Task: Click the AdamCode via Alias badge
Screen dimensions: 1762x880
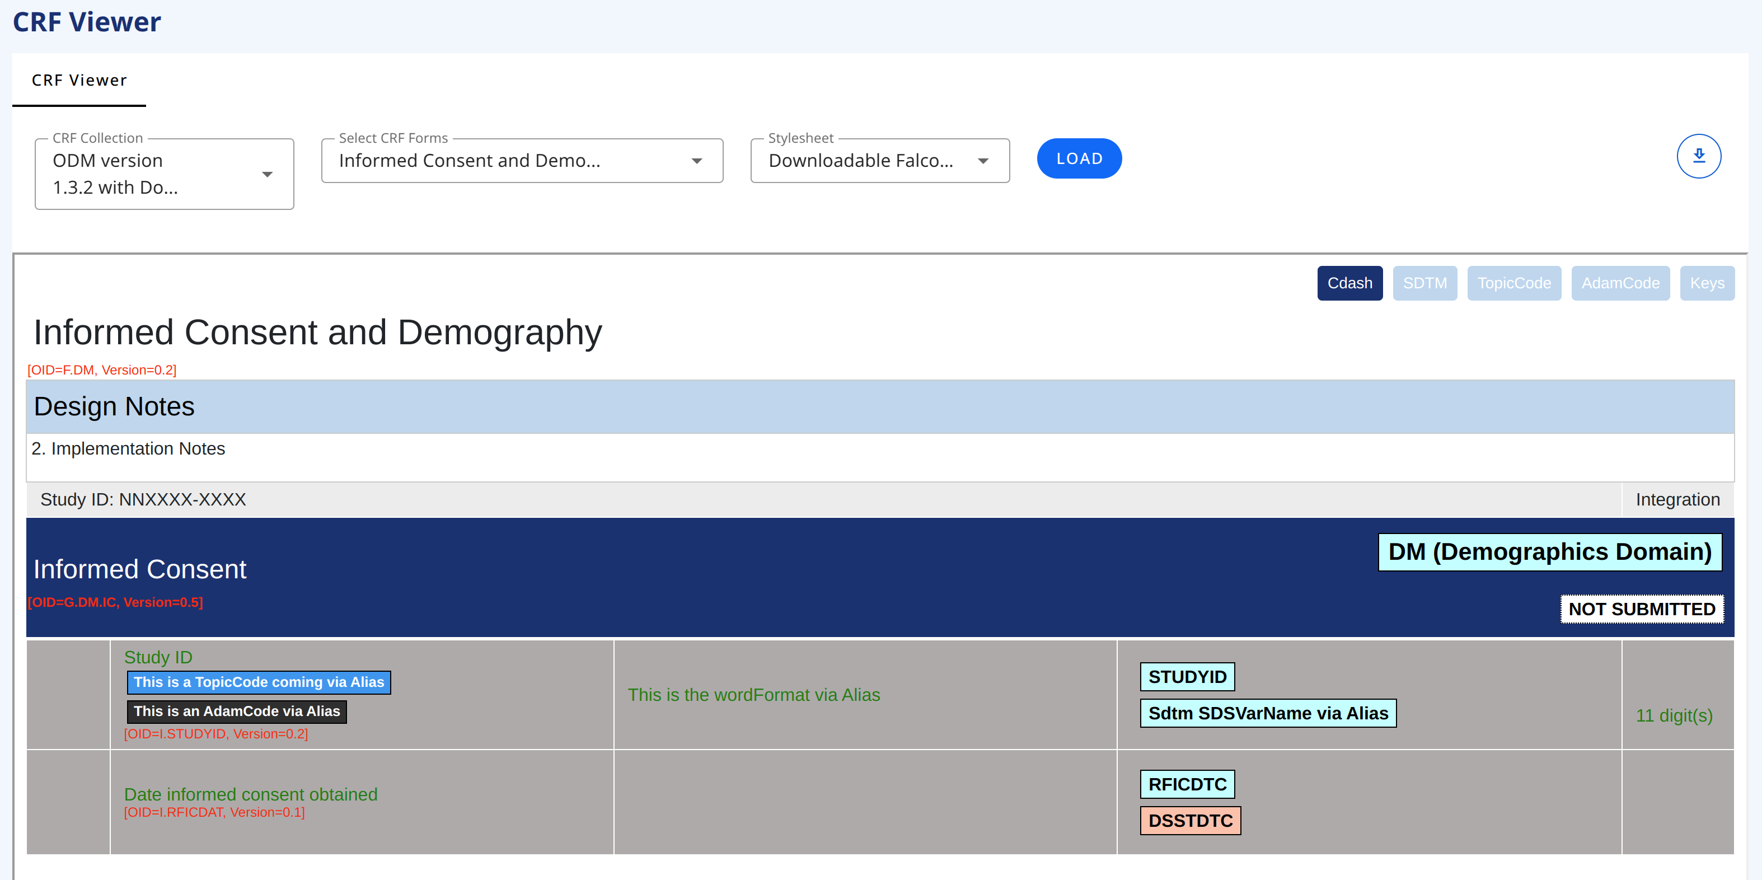Action: [237, 711]
